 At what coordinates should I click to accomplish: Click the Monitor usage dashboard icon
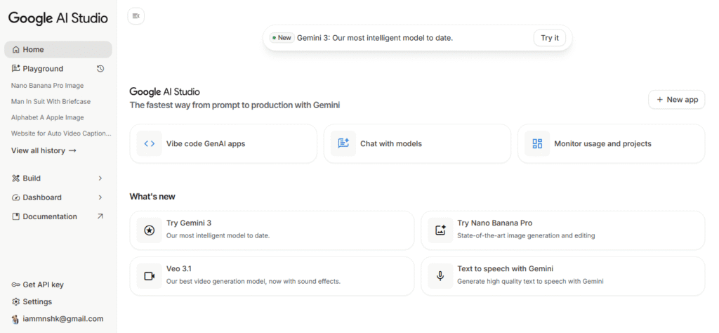coord(537,143)
